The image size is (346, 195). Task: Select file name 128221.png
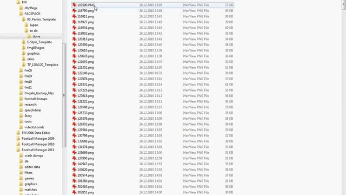[85, 101]
